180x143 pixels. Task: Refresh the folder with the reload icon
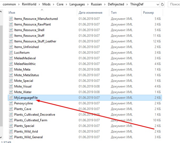[162, 4]
